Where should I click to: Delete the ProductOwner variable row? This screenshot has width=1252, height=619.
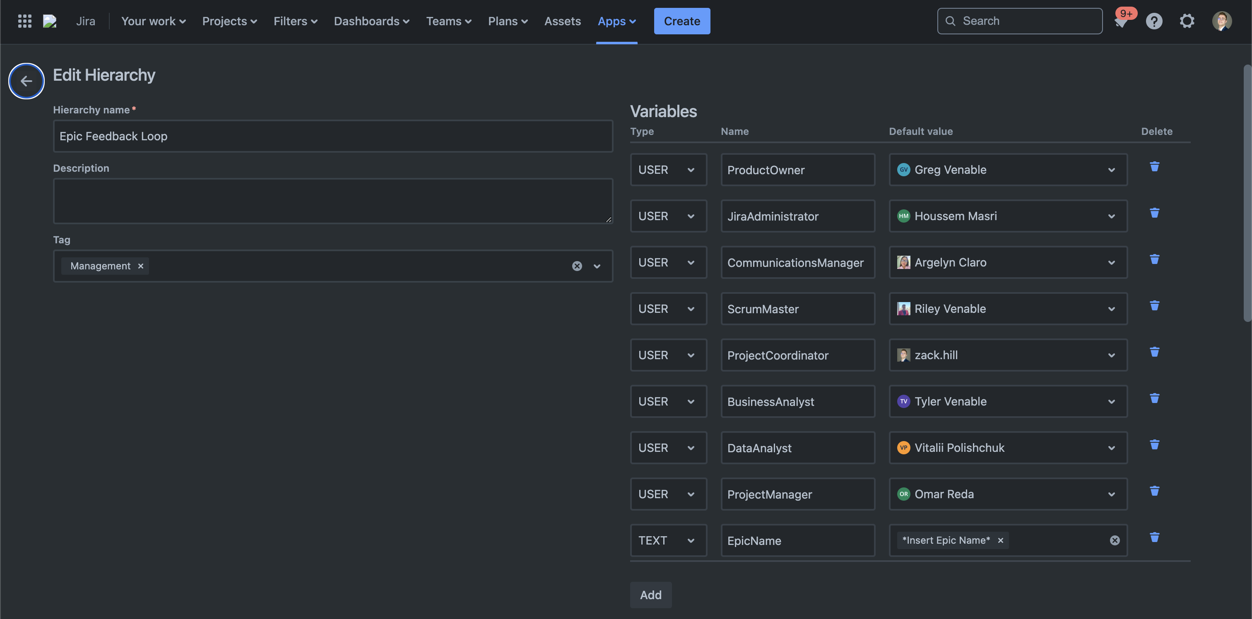tap(1154, 167)
